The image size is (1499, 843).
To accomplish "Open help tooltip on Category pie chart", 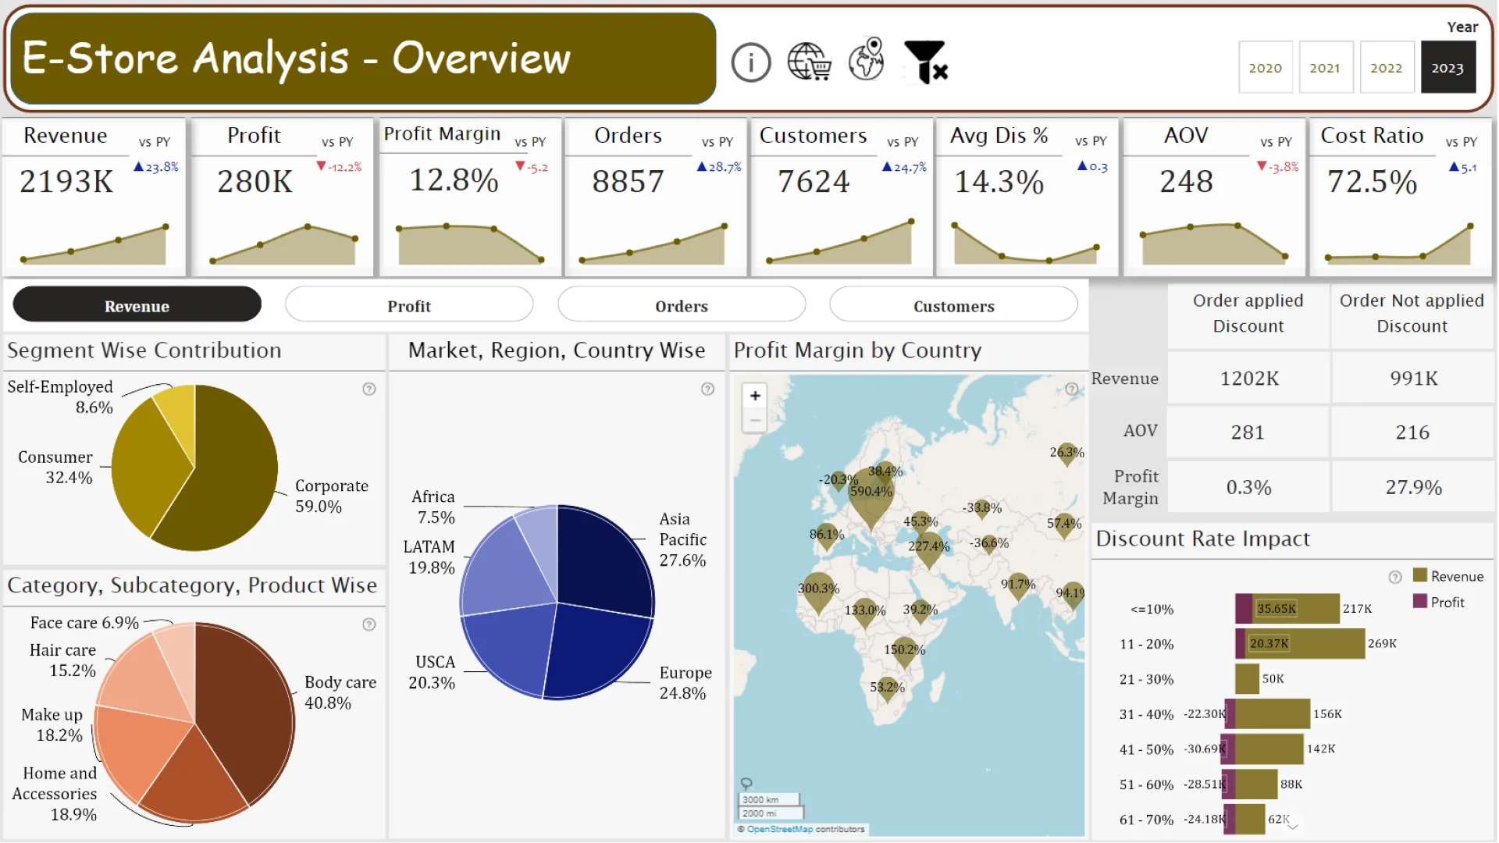I will pyautogui.click(x=369, y=624).
